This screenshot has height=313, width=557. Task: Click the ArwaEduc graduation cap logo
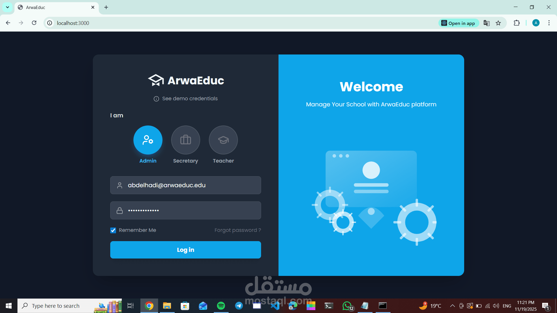[x=156, y=80]
